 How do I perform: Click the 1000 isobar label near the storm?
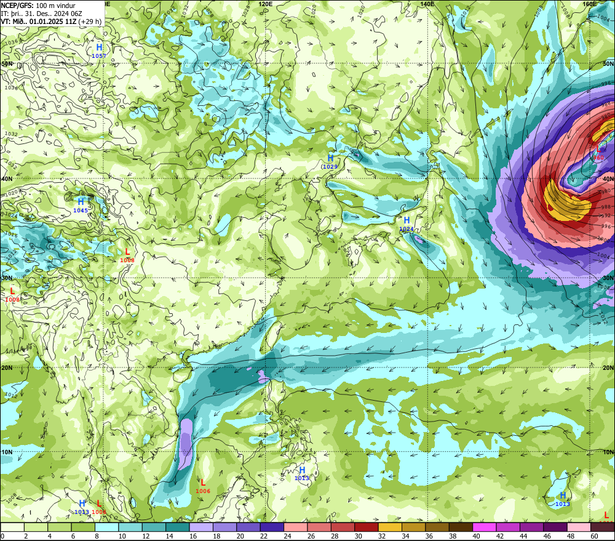[x=605, y=239]
